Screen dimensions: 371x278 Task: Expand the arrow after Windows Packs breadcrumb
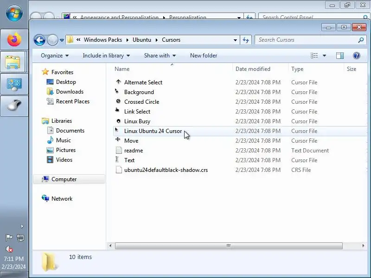127,40
